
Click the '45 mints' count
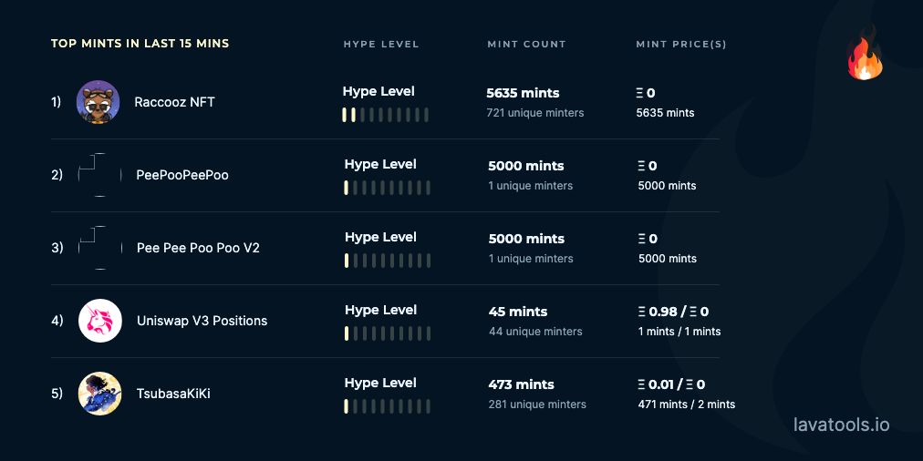point(518,312)
